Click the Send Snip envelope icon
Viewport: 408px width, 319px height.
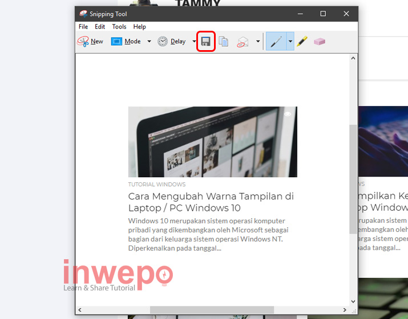[243, 42]
